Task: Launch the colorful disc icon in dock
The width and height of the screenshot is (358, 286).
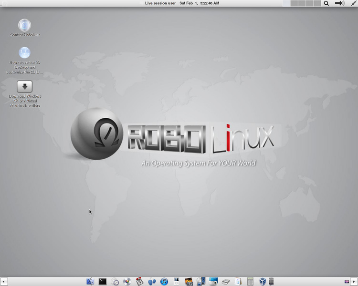Action: (127, 282)
